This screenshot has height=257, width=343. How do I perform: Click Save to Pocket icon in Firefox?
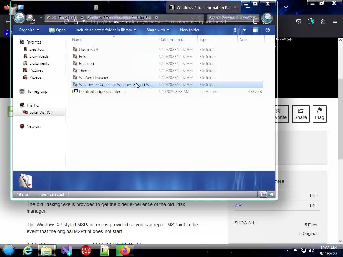pos(298,21)
